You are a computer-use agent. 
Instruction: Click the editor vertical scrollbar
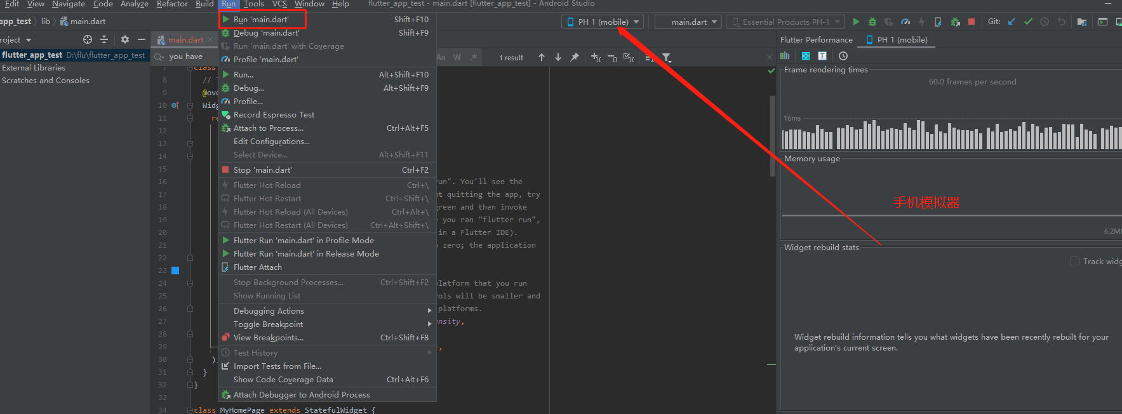(772, 136)
